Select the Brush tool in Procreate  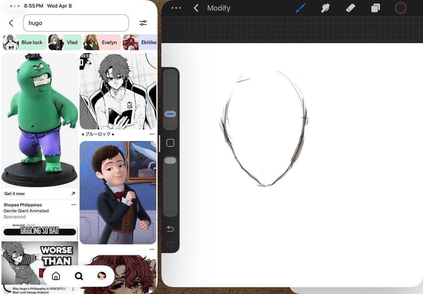tap(300, 8)
